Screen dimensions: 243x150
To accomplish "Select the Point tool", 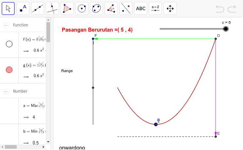I will click(23, 8).
